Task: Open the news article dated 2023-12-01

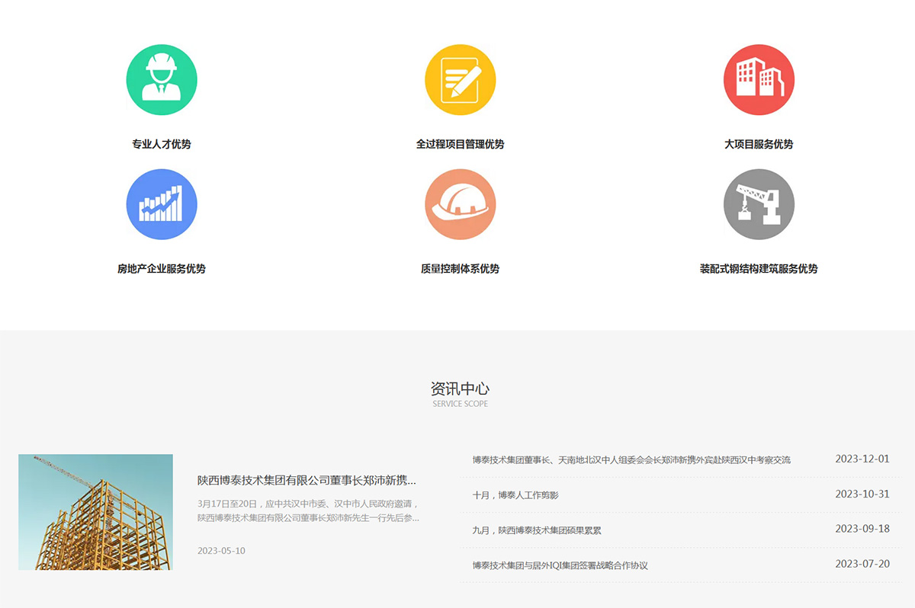Action: pos(631,459)
